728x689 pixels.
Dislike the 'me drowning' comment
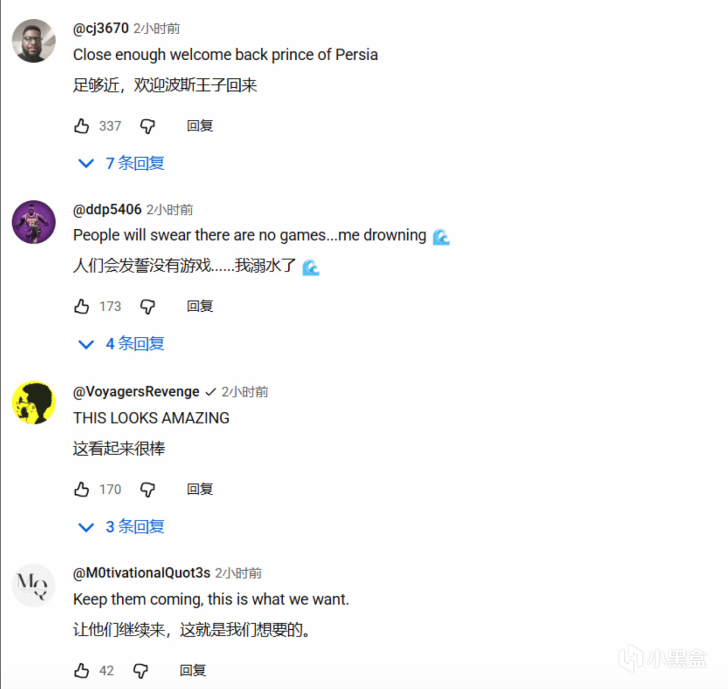[x=148, y=307]
